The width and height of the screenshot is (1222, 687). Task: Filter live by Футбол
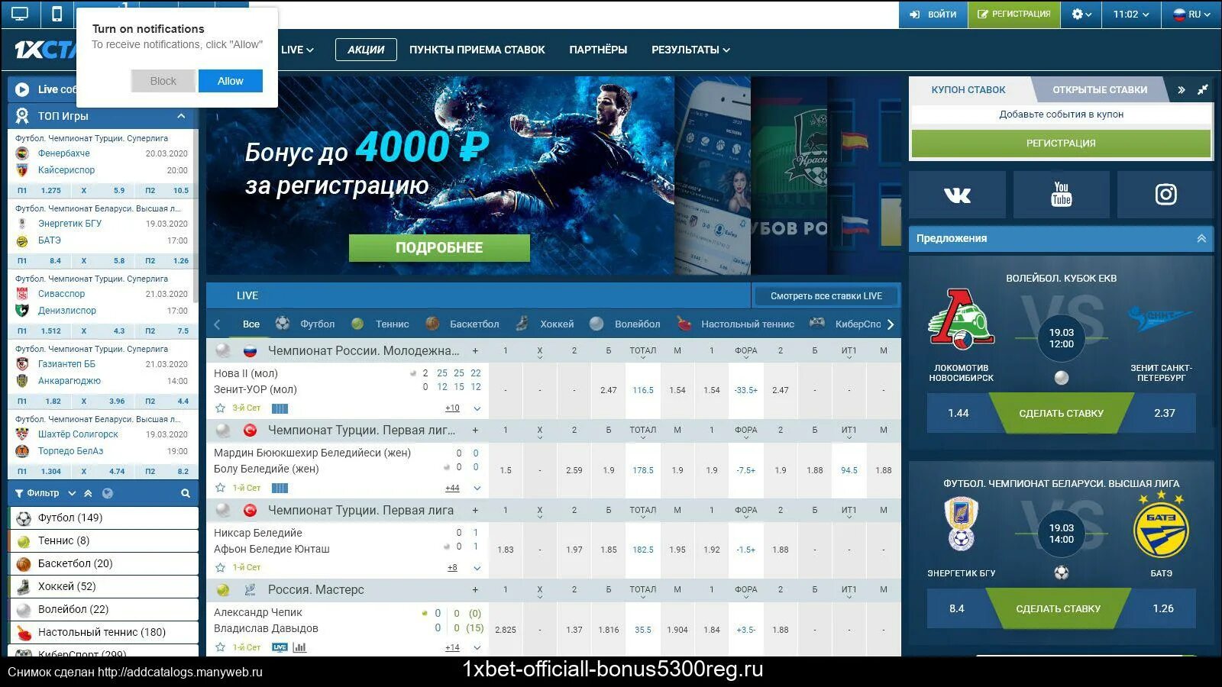(x=305, y=324)
